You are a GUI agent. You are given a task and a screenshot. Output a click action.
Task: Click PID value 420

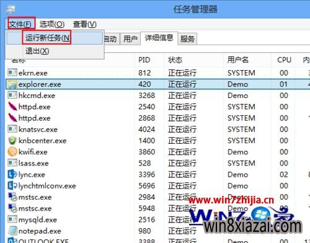click(x=144, y=84)
